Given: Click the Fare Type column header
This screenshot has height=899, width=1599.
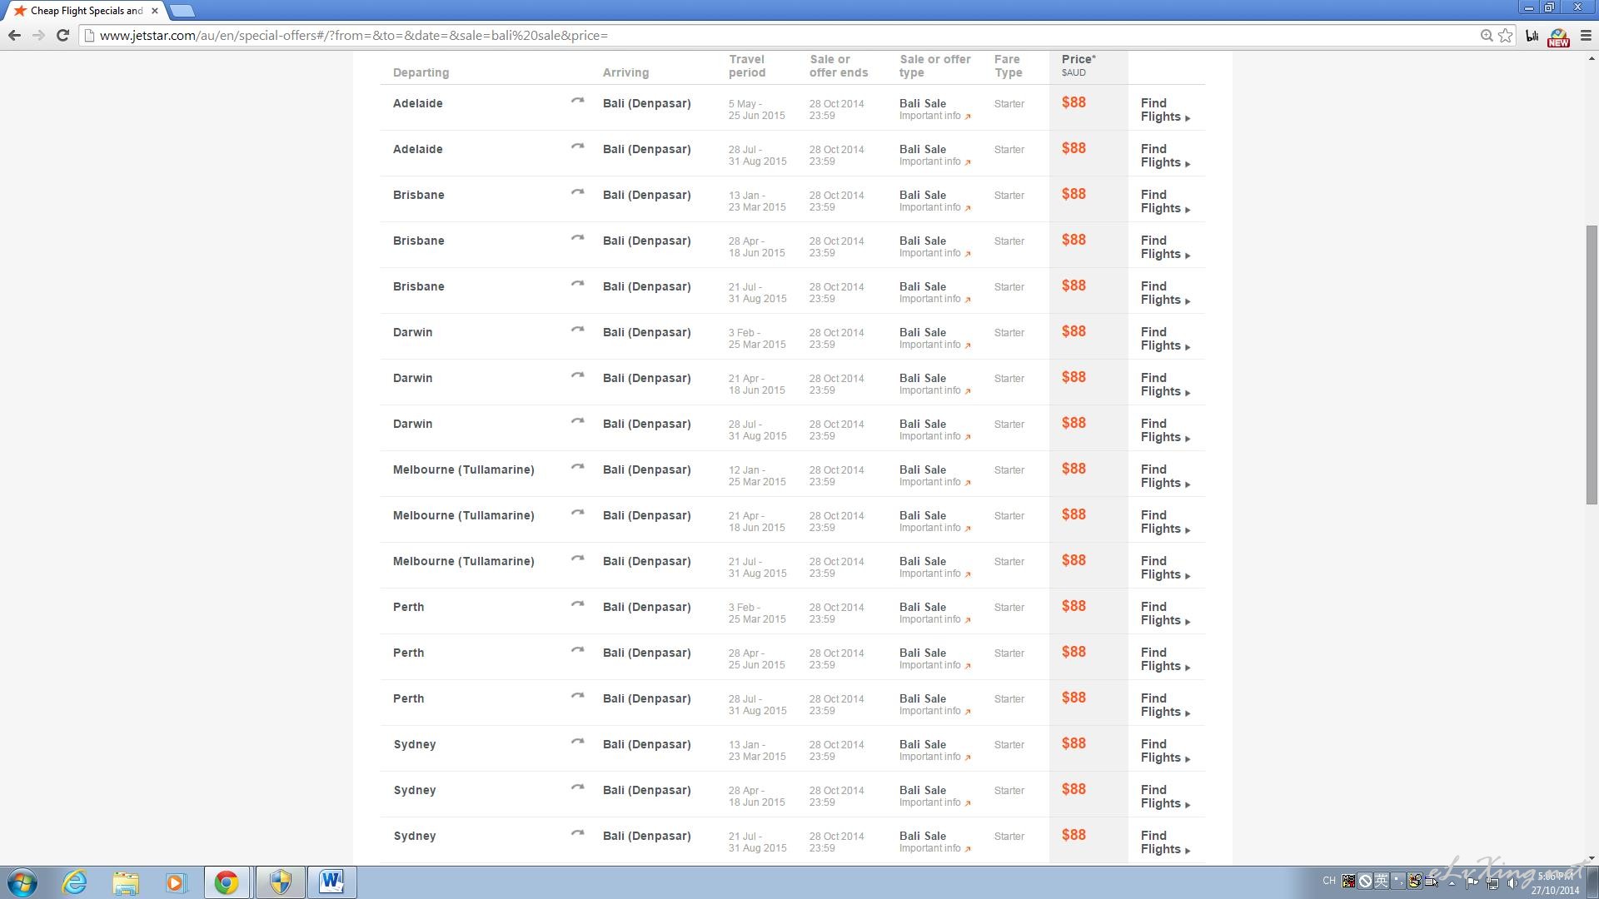Looking at the screenshot, I should [x=1008, y=66].
